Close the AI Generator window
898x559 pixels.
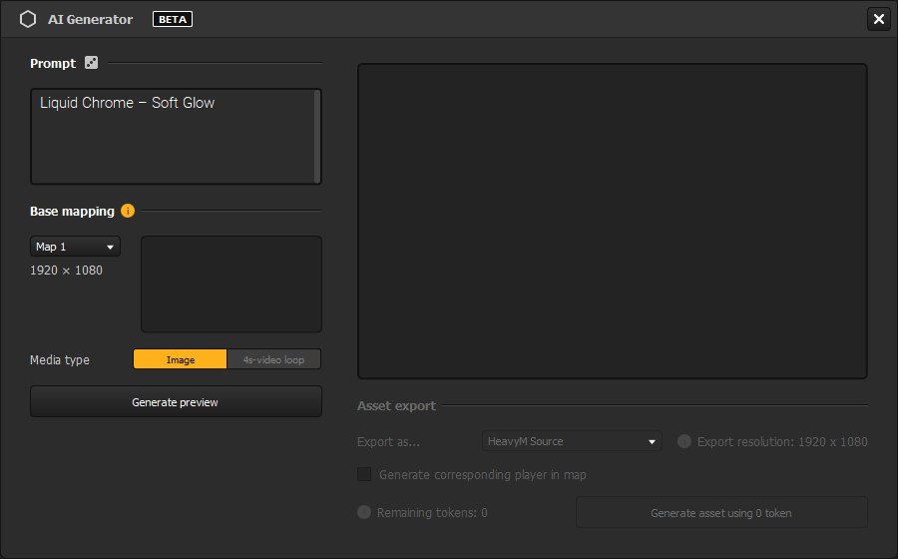tap(878, 19)
